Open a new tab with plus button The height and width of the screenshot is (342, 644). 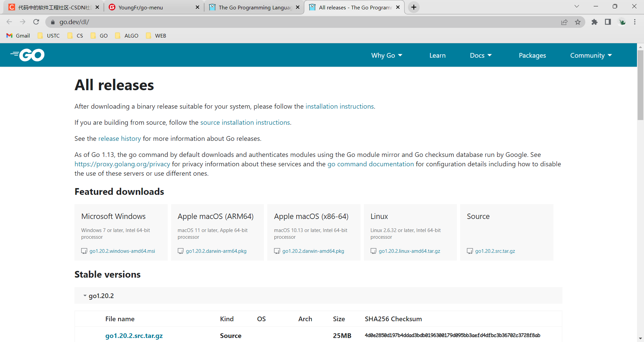(x=414, y=7)
